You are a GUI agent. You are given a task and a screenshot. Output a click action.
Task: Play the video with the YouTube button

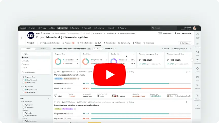pos(109,74)
